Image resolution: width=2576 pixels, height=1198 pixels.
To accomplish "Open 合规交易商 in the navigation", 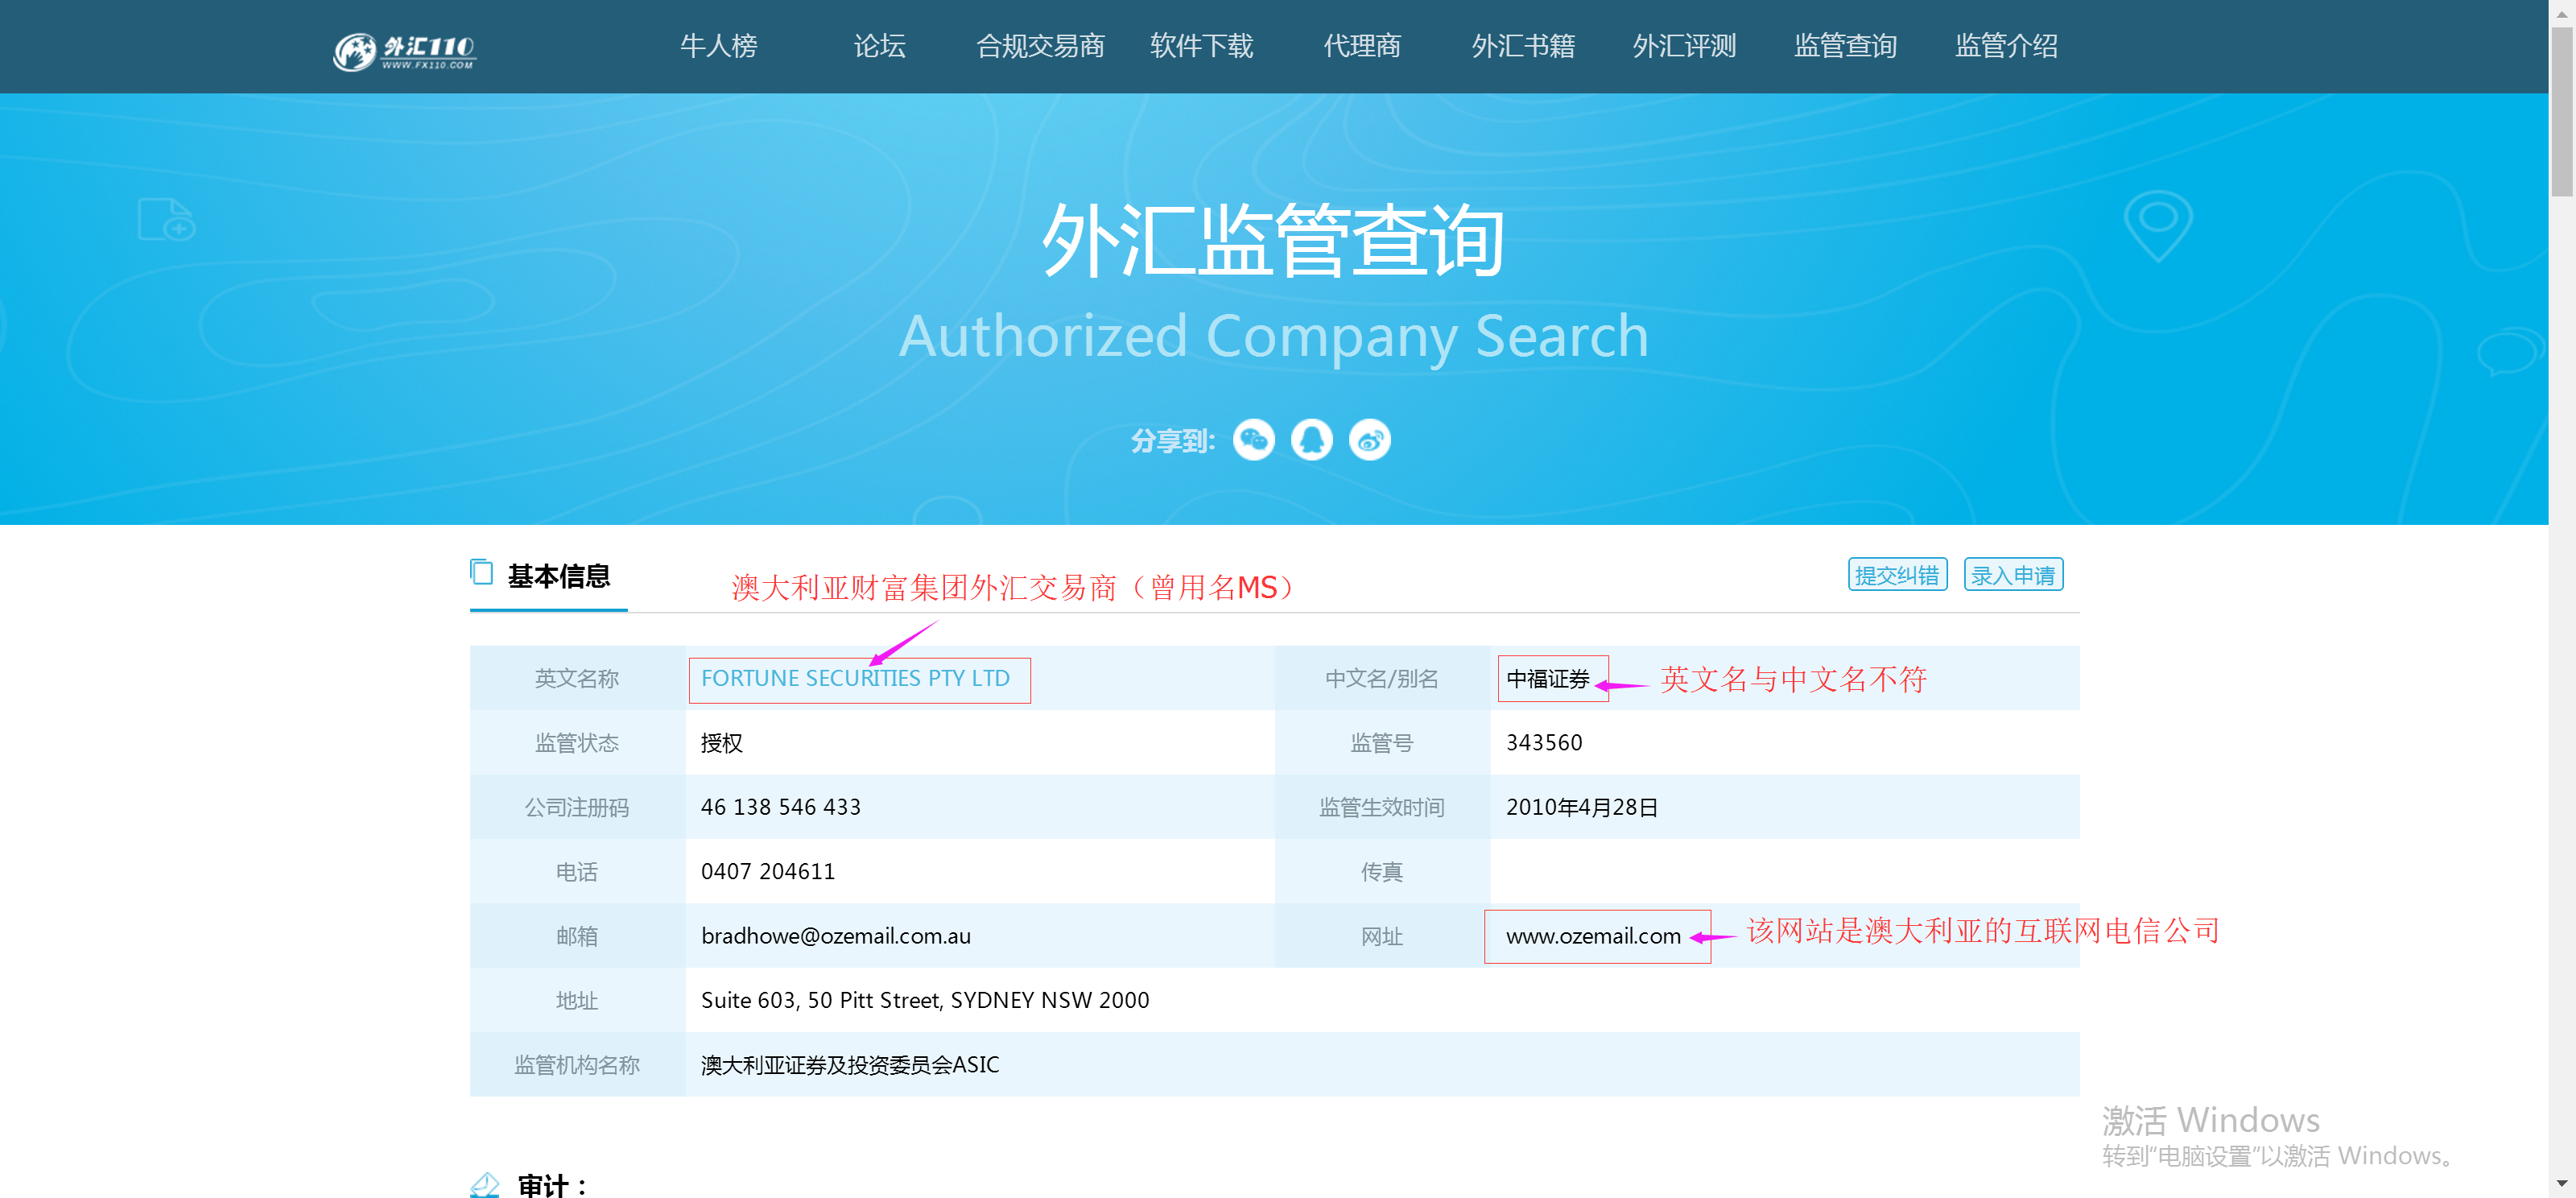I will [x=1040, y=46].
